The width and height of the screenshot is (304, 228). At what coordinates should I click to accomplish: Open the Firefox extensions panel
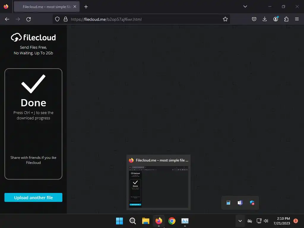tap(286, 19)
